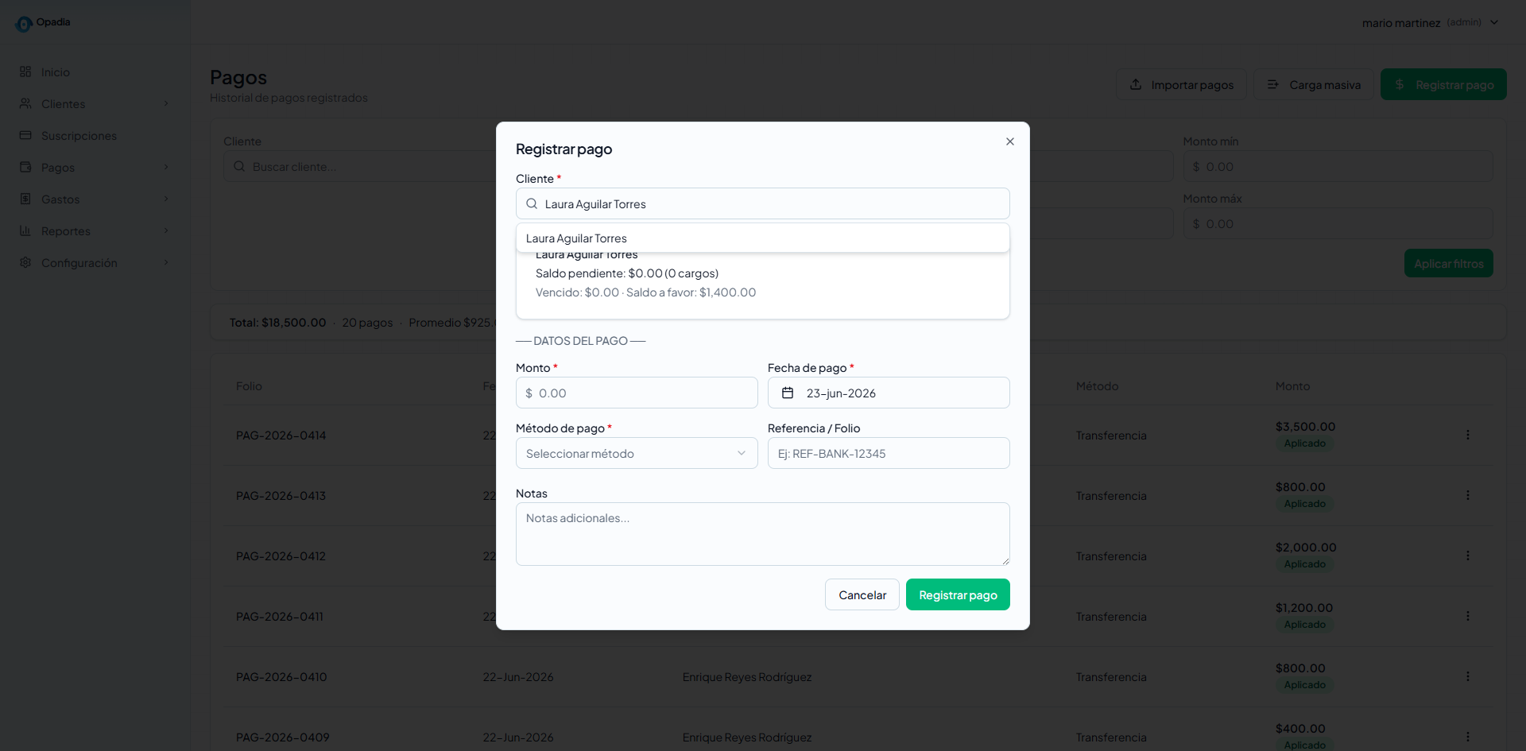Click the calendar icon in Fecha de pago

coord(787,393)
